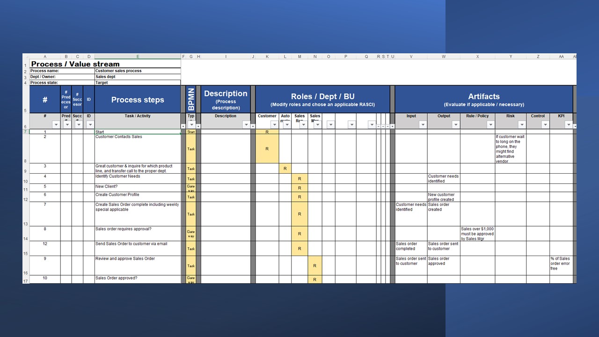Select the Sales over $1,000 rule cell
This screenshot has width=599, height=337.
pyautogui.click(x=477, y=234)
